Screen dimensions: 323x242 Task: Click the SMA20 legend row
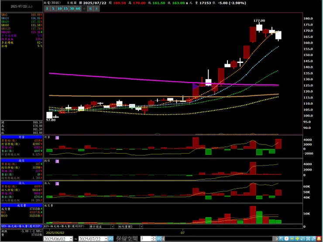tap(22, 22)
